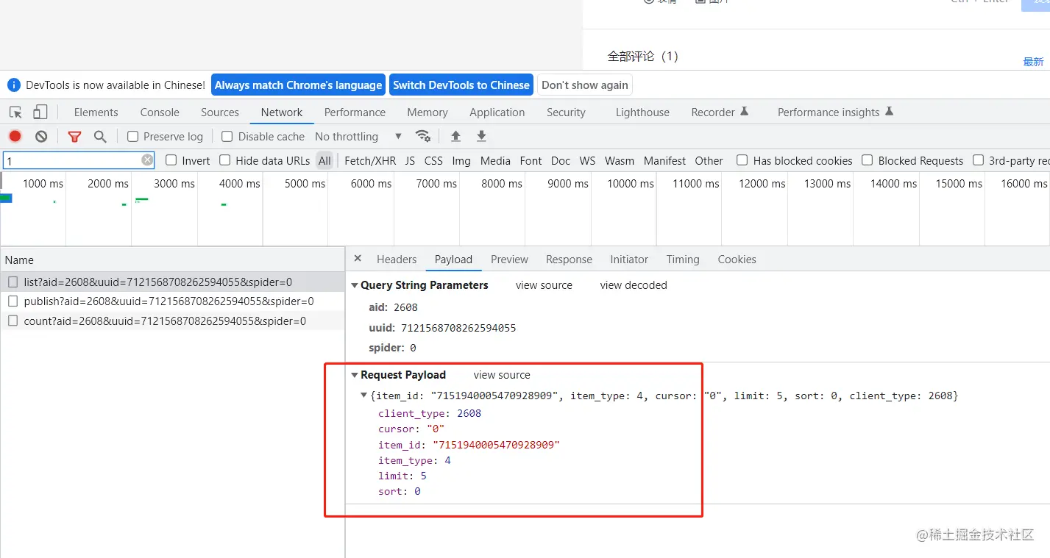Enable the Preserve log checkbox
The image size is (1050, 558).
132,137
